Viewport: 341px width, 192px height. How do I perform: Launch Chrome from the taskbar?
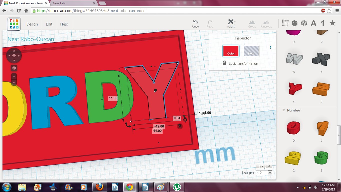click(130, 187)
